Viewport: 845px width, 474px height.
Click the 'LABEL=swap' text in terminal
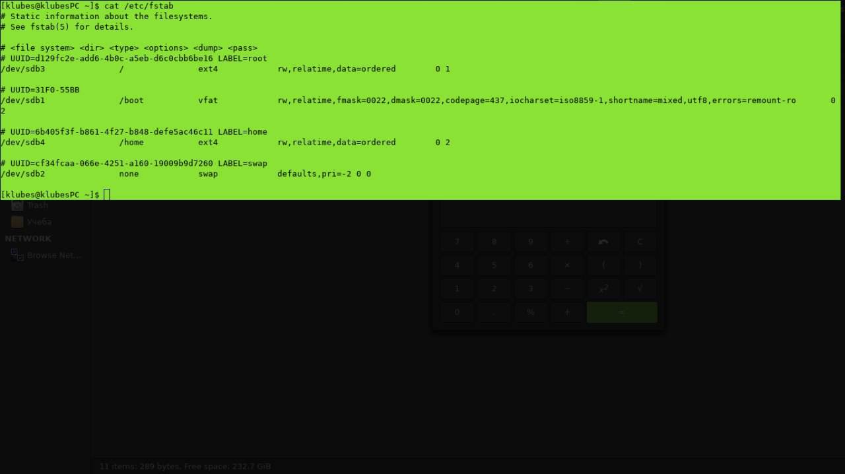point(242,163)
